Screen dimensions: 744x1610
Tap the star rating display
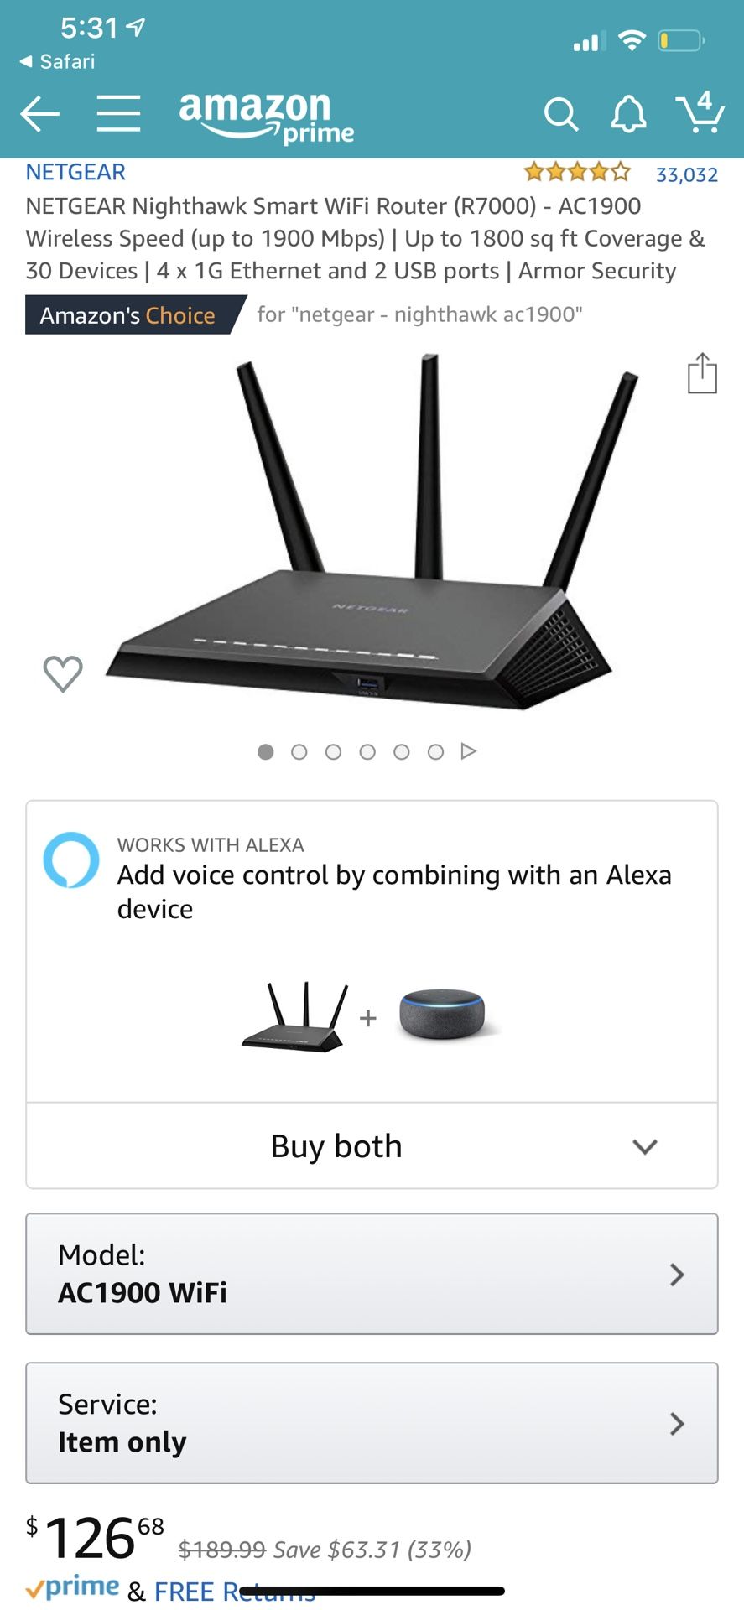tap(577, 173)
